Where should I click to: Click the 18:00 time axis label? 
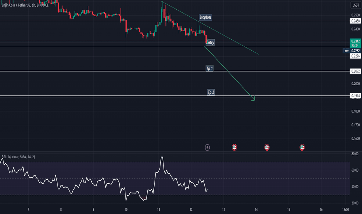(345, 210)
